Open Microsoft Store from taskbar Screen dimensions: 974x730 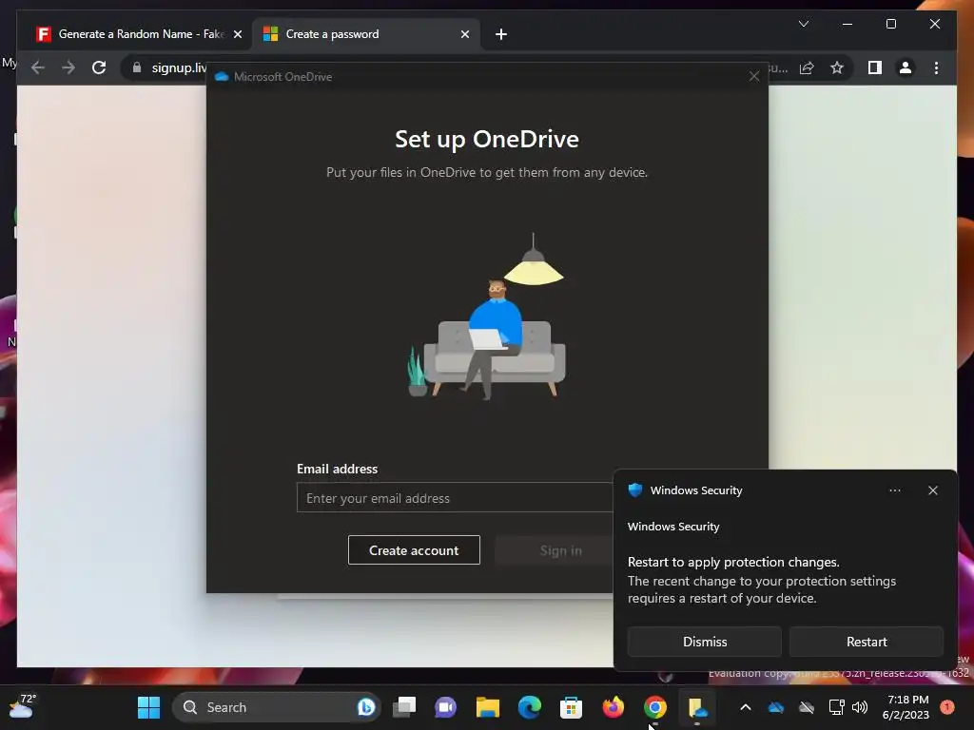(x=571, y=707)
